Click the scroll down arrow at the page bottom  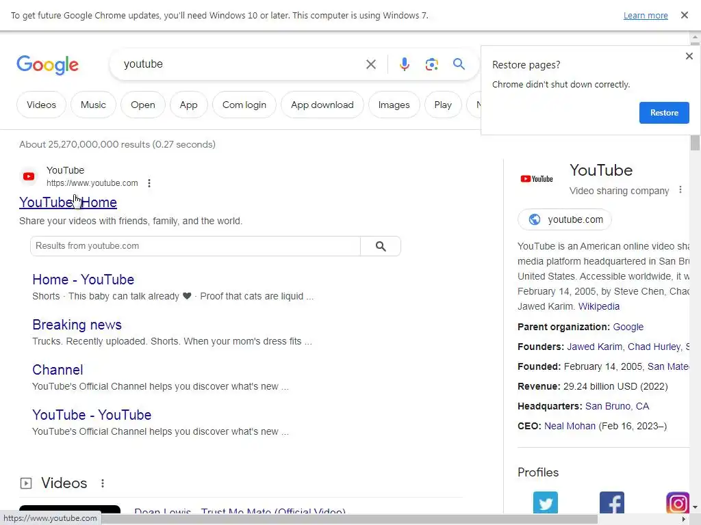[695, 508]
